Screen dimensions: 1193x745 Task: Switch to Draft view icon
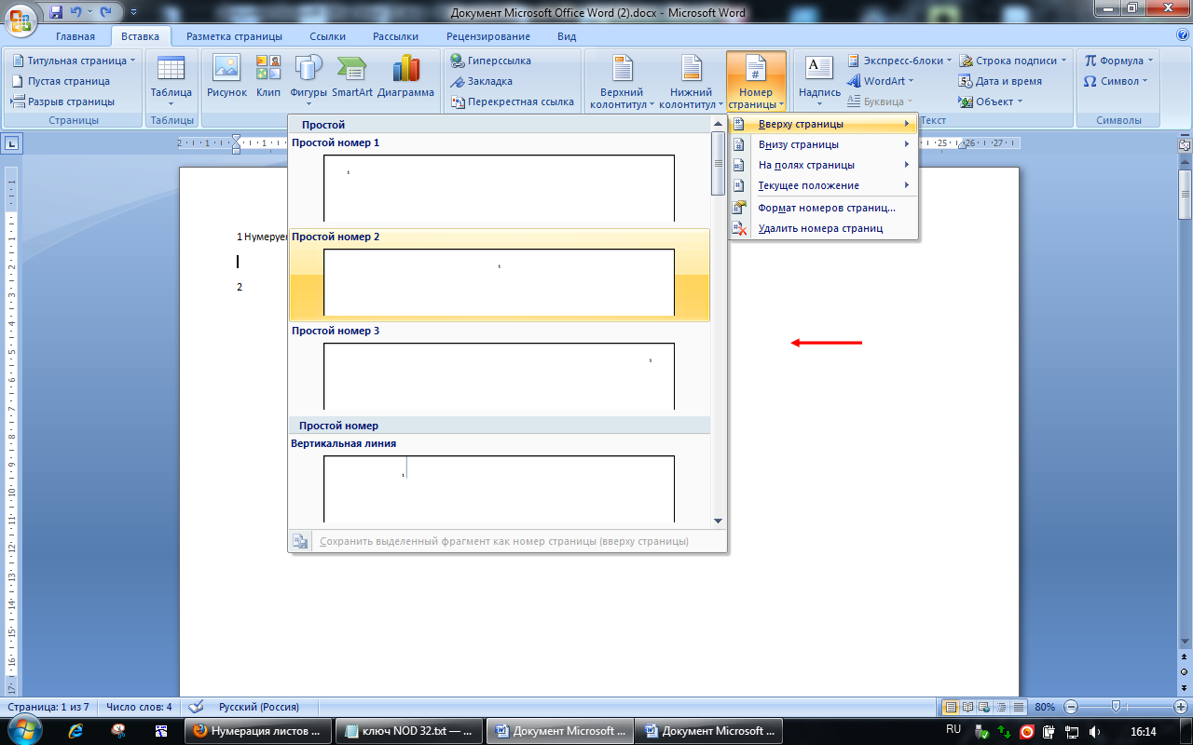[1018, 707]
